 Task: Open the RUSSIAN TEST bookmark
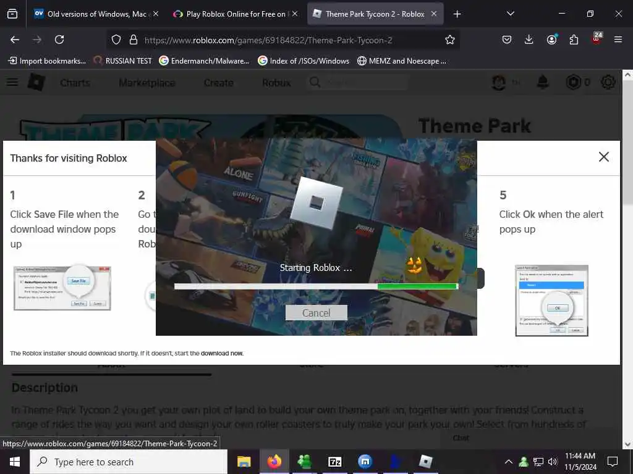click(123, 61)
